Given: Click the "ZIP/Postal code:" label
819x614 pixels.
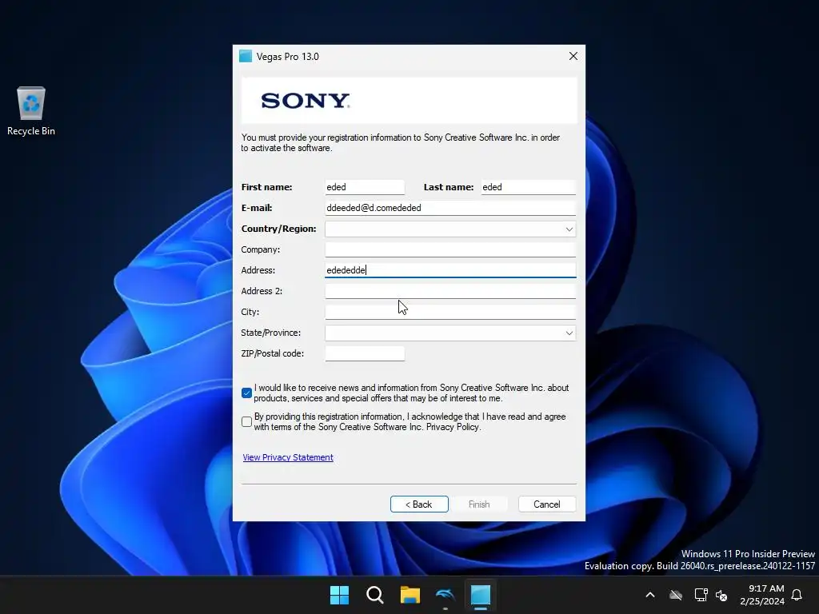Looking at the screenshot, I should point(272,353).
